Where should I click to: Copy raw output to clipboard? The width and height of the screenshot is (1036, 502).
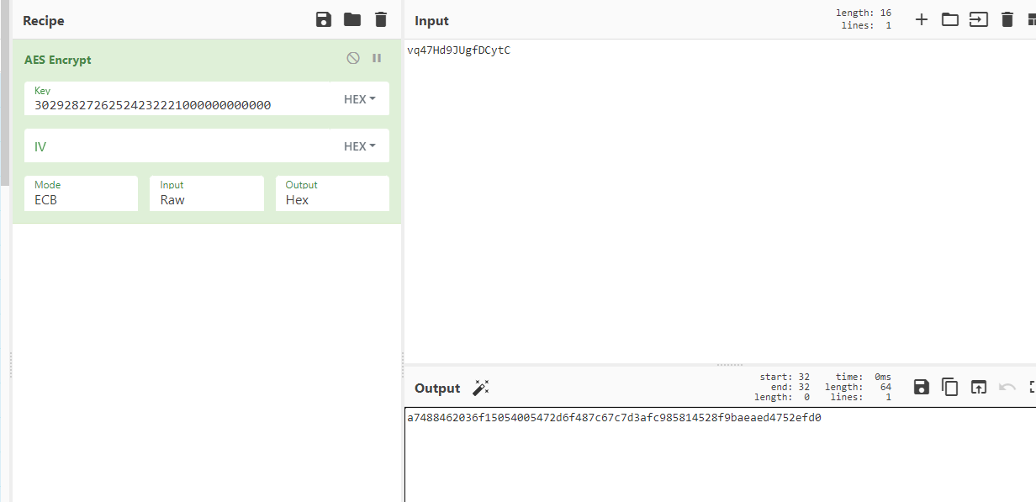point(950,387)
